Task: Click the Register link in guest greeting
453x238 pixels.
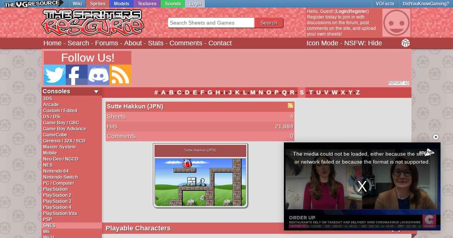Action: point(358,11)
